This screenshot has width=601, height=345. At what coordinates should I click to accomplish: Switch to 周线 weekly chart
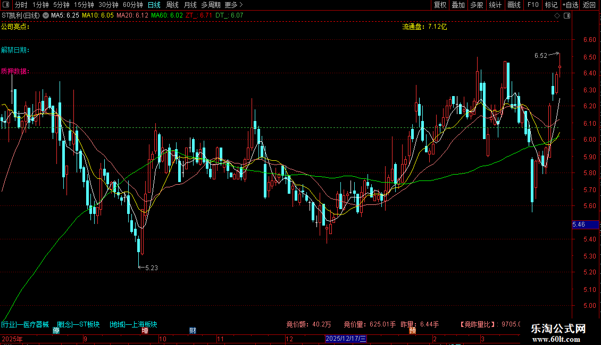click(x=172, y=5)
